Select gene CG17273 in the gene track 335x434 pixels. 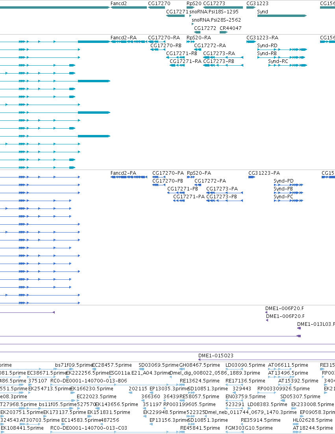[214, 4]
